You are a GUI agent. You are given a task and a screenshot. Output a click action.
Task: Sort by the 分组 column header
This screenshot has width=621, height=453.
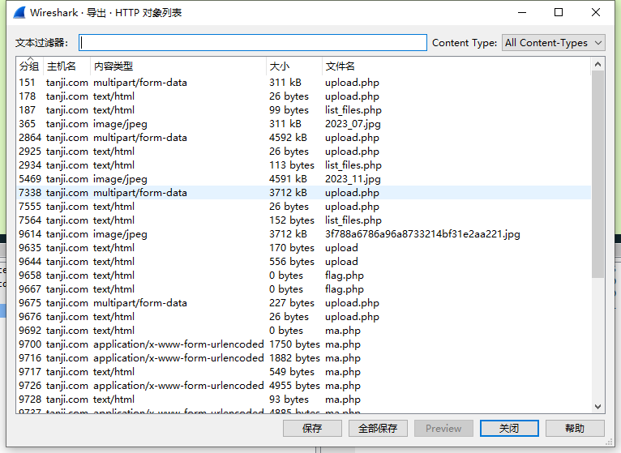[x=29, y=66]
